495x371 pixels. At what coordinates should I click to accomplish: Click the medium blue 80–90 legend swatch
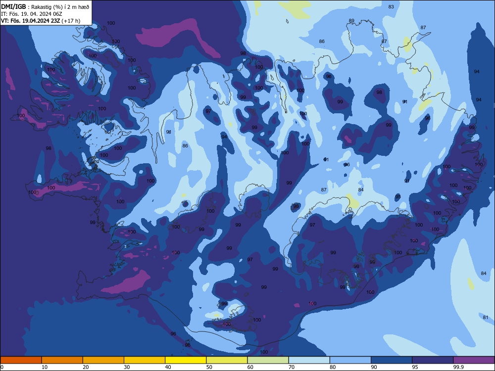point(350,360)
